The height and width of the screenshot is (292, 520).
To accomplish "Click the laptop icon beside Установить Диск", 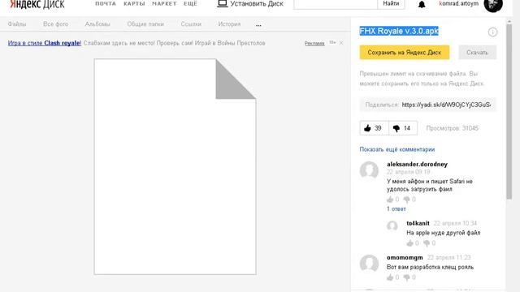I will 222,3.
